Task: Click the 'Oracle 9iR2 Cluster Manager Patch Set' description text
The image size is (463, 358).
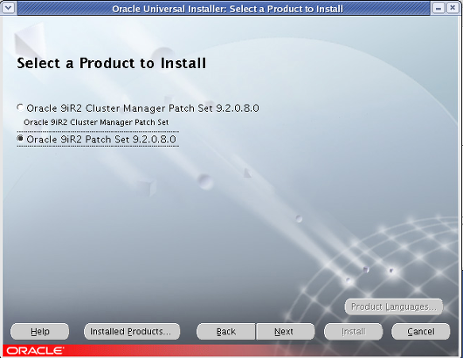Action: 96,122
